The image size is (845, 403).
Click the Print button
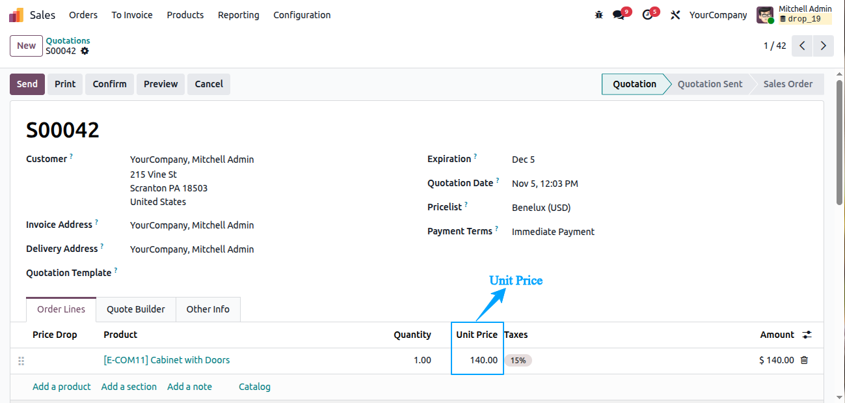pos(65,84)
